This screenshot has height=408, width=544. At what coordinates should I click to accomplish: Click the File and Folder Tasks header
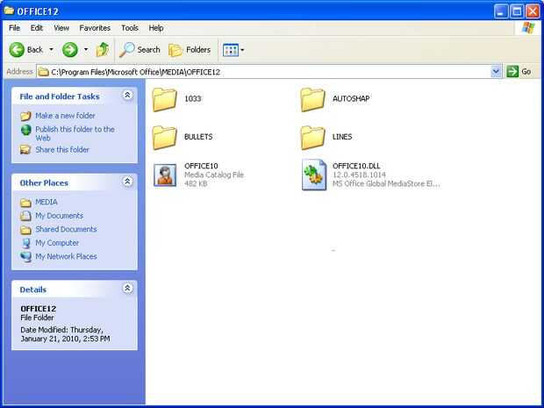click(x=60, y=97)
